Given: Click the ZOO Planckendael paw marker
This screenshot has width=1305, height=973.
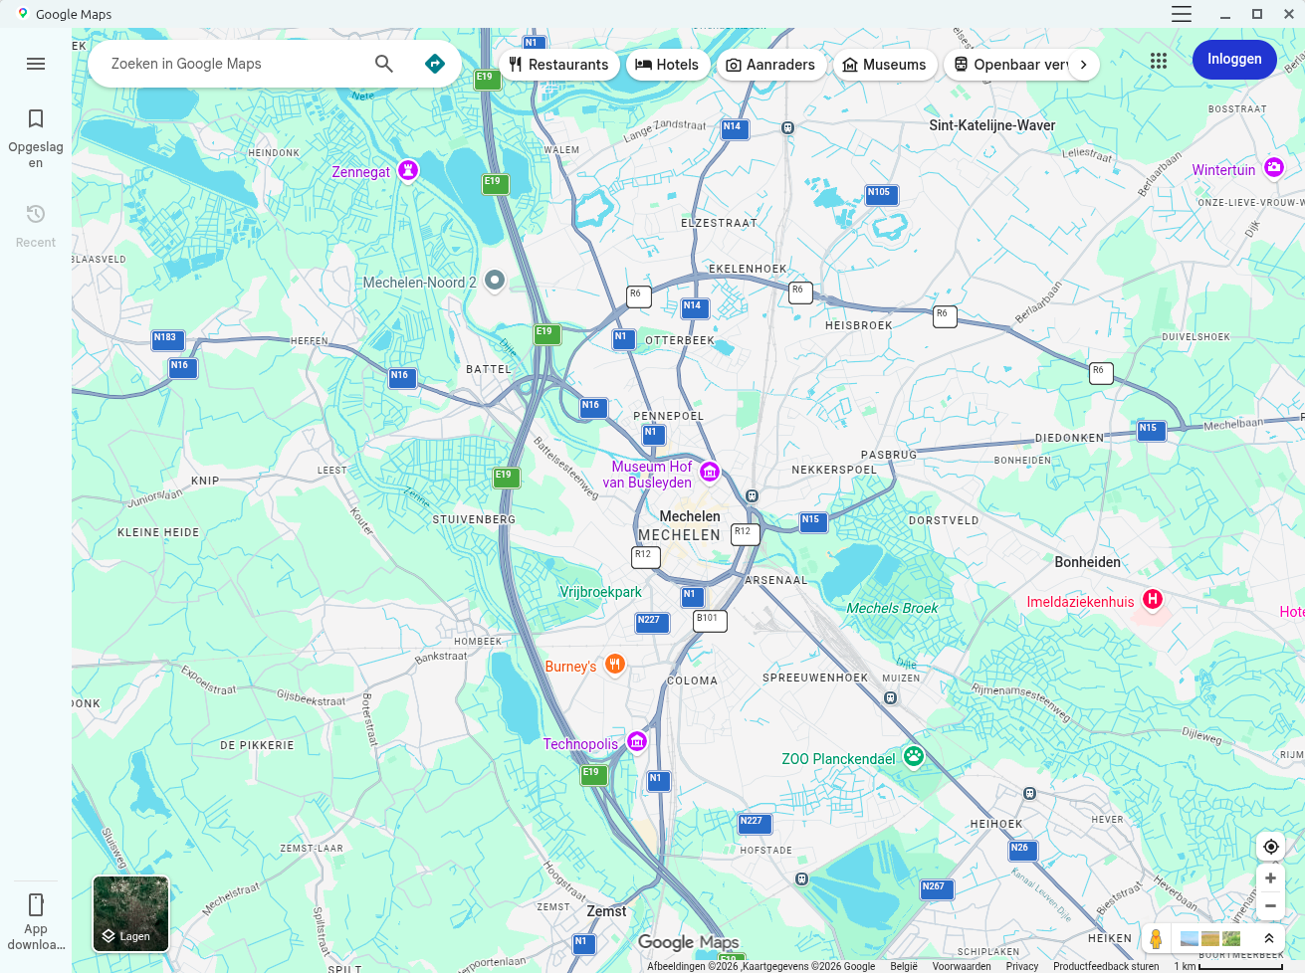Looking at the screenshot, I should pyautogui.click(x=913, y=756).
